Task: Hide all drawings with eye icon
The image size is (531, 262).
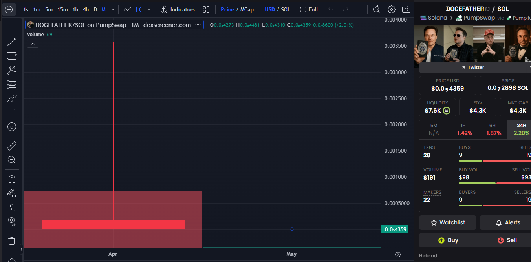Action: (12, 222)
